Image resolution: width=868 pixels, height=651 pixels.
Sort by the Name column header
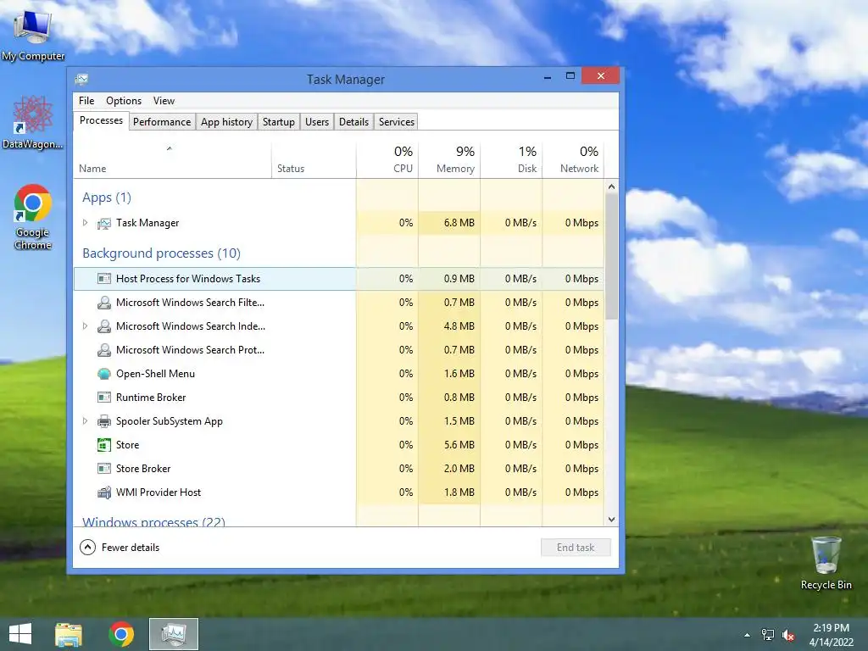coord(172,160)
